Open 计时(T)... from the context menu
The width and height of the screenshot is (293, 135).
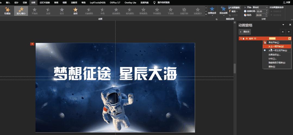click(x=277, y=59)
